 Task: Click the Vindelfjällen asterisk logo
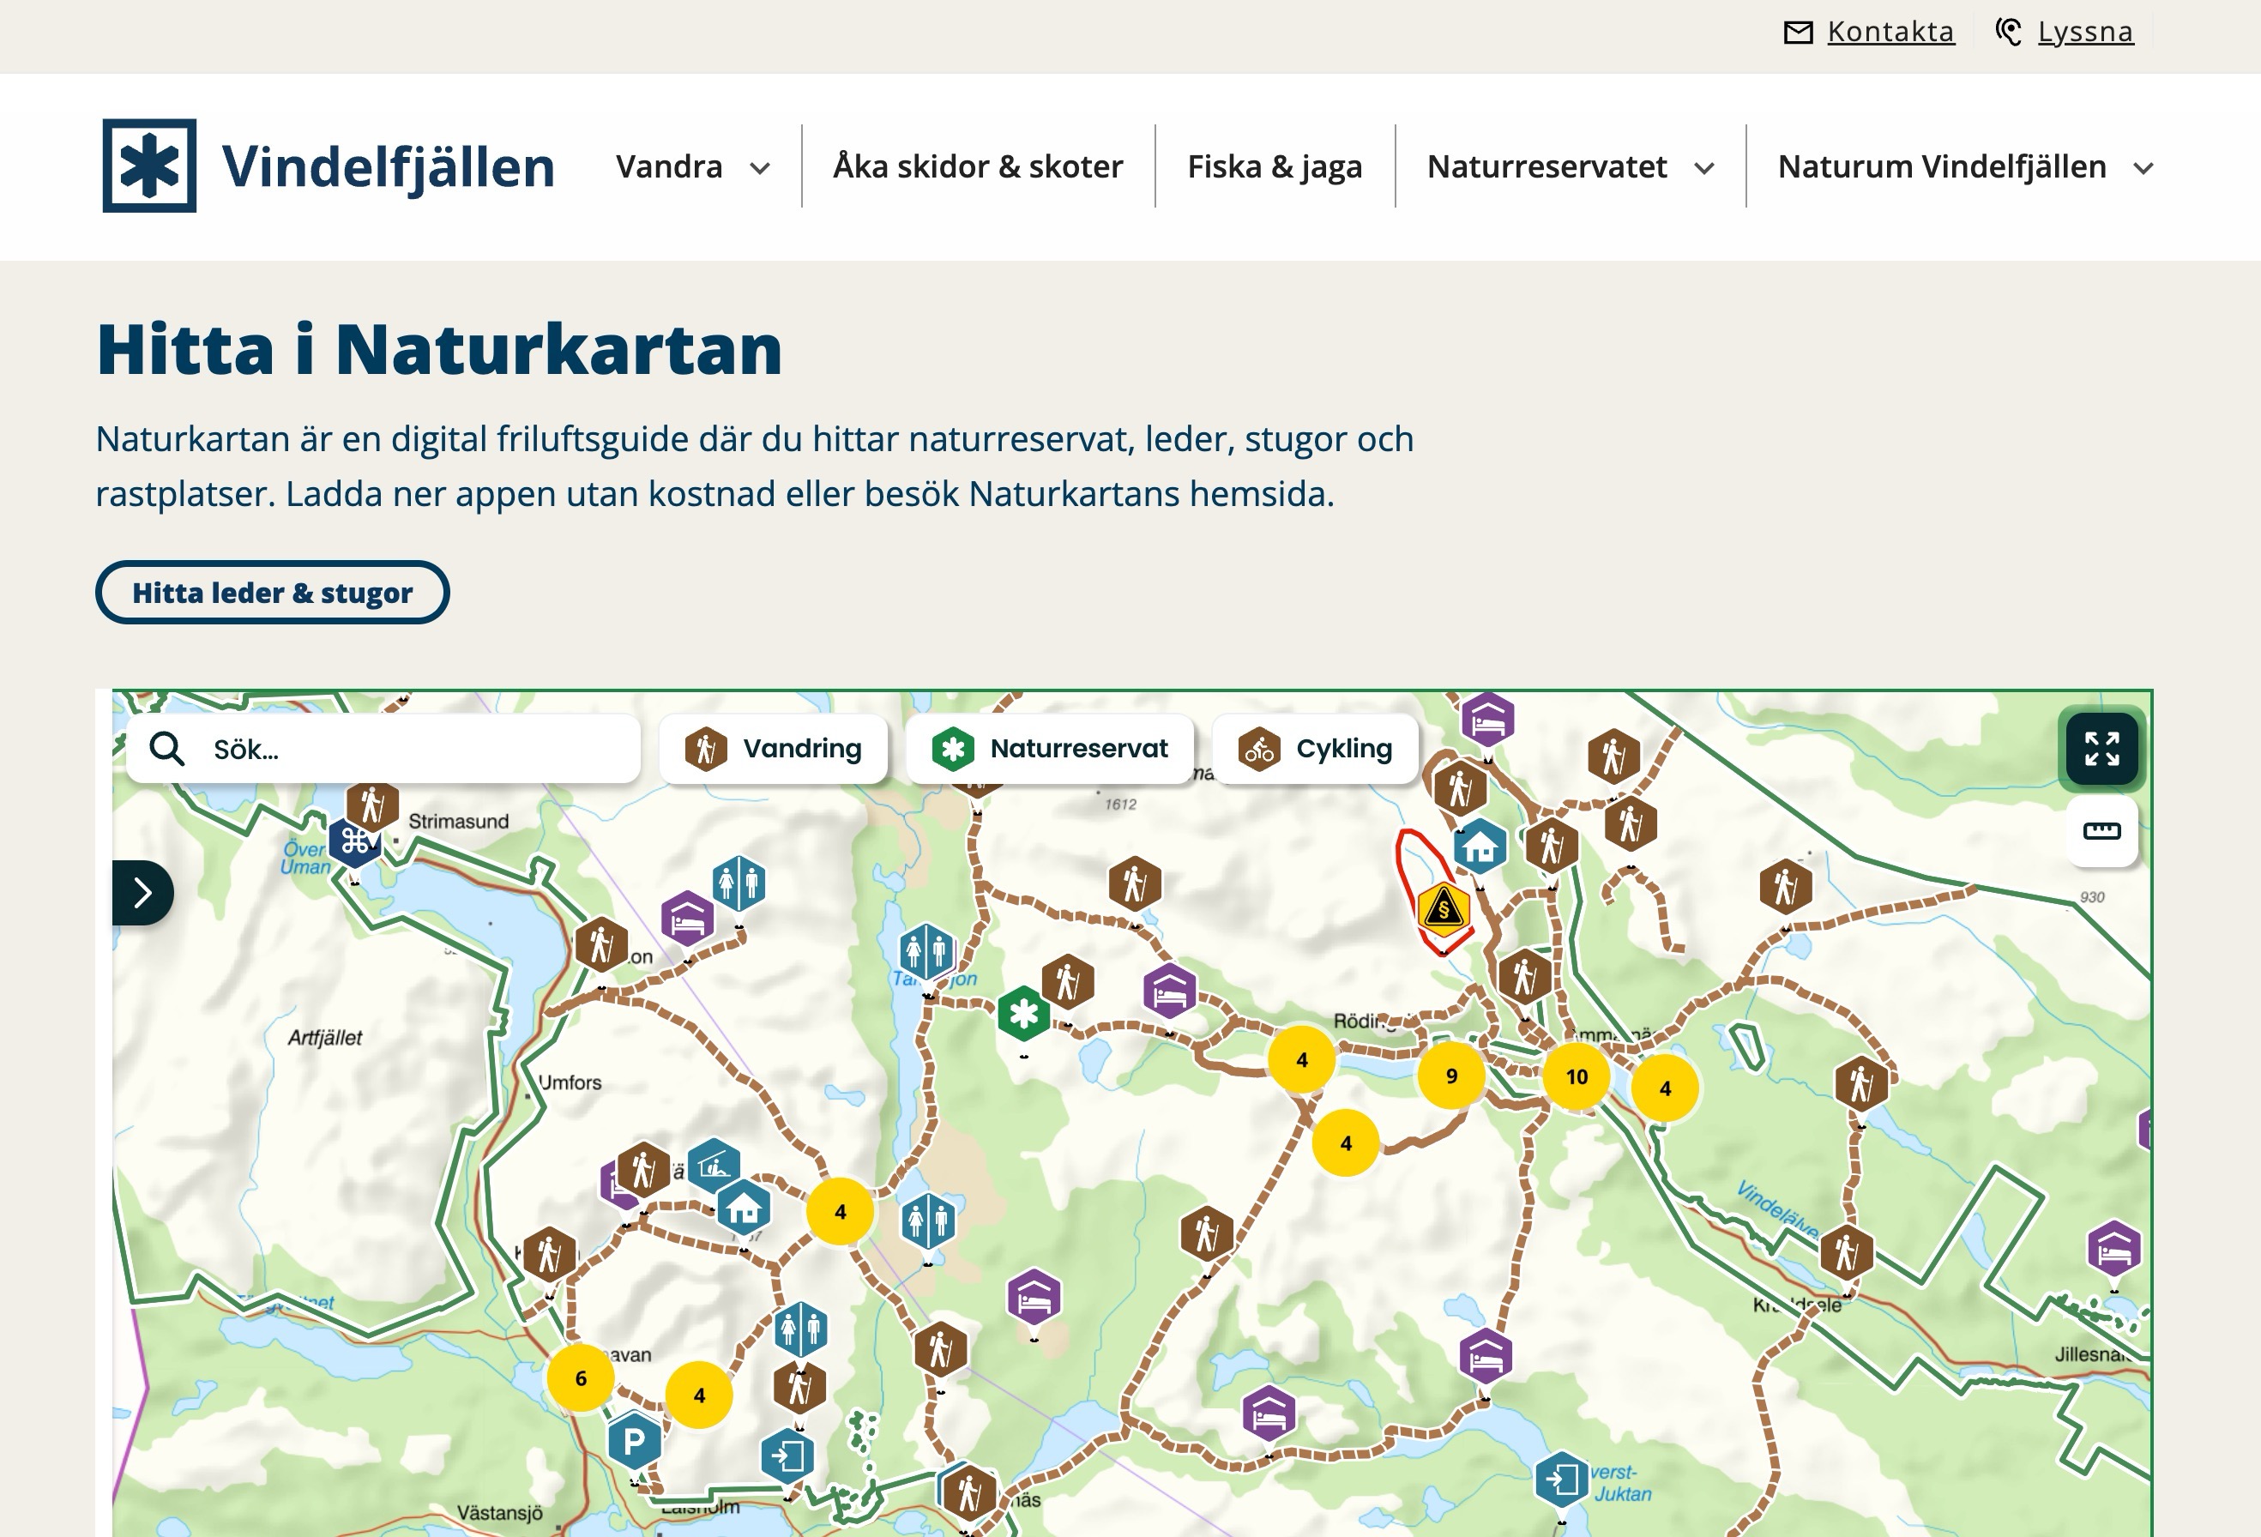150,166
